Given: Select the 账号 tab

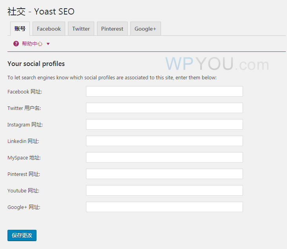Looking at the screenshot, I should coord(20,29).
